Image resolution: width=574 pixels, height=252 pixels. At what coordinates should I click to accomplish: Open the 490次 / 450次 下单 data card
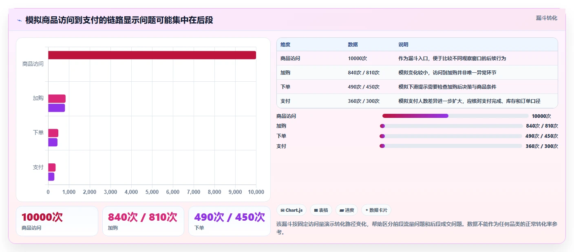[x=230, y=221]
